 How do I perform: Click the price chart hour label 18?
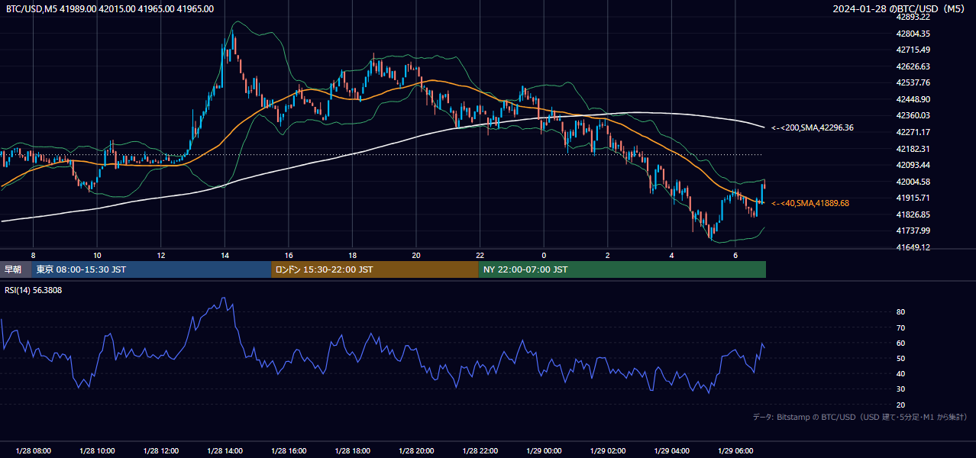tap(352, 254)
